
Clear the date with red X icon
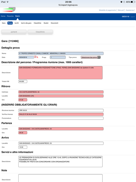(x=37, y=57)
